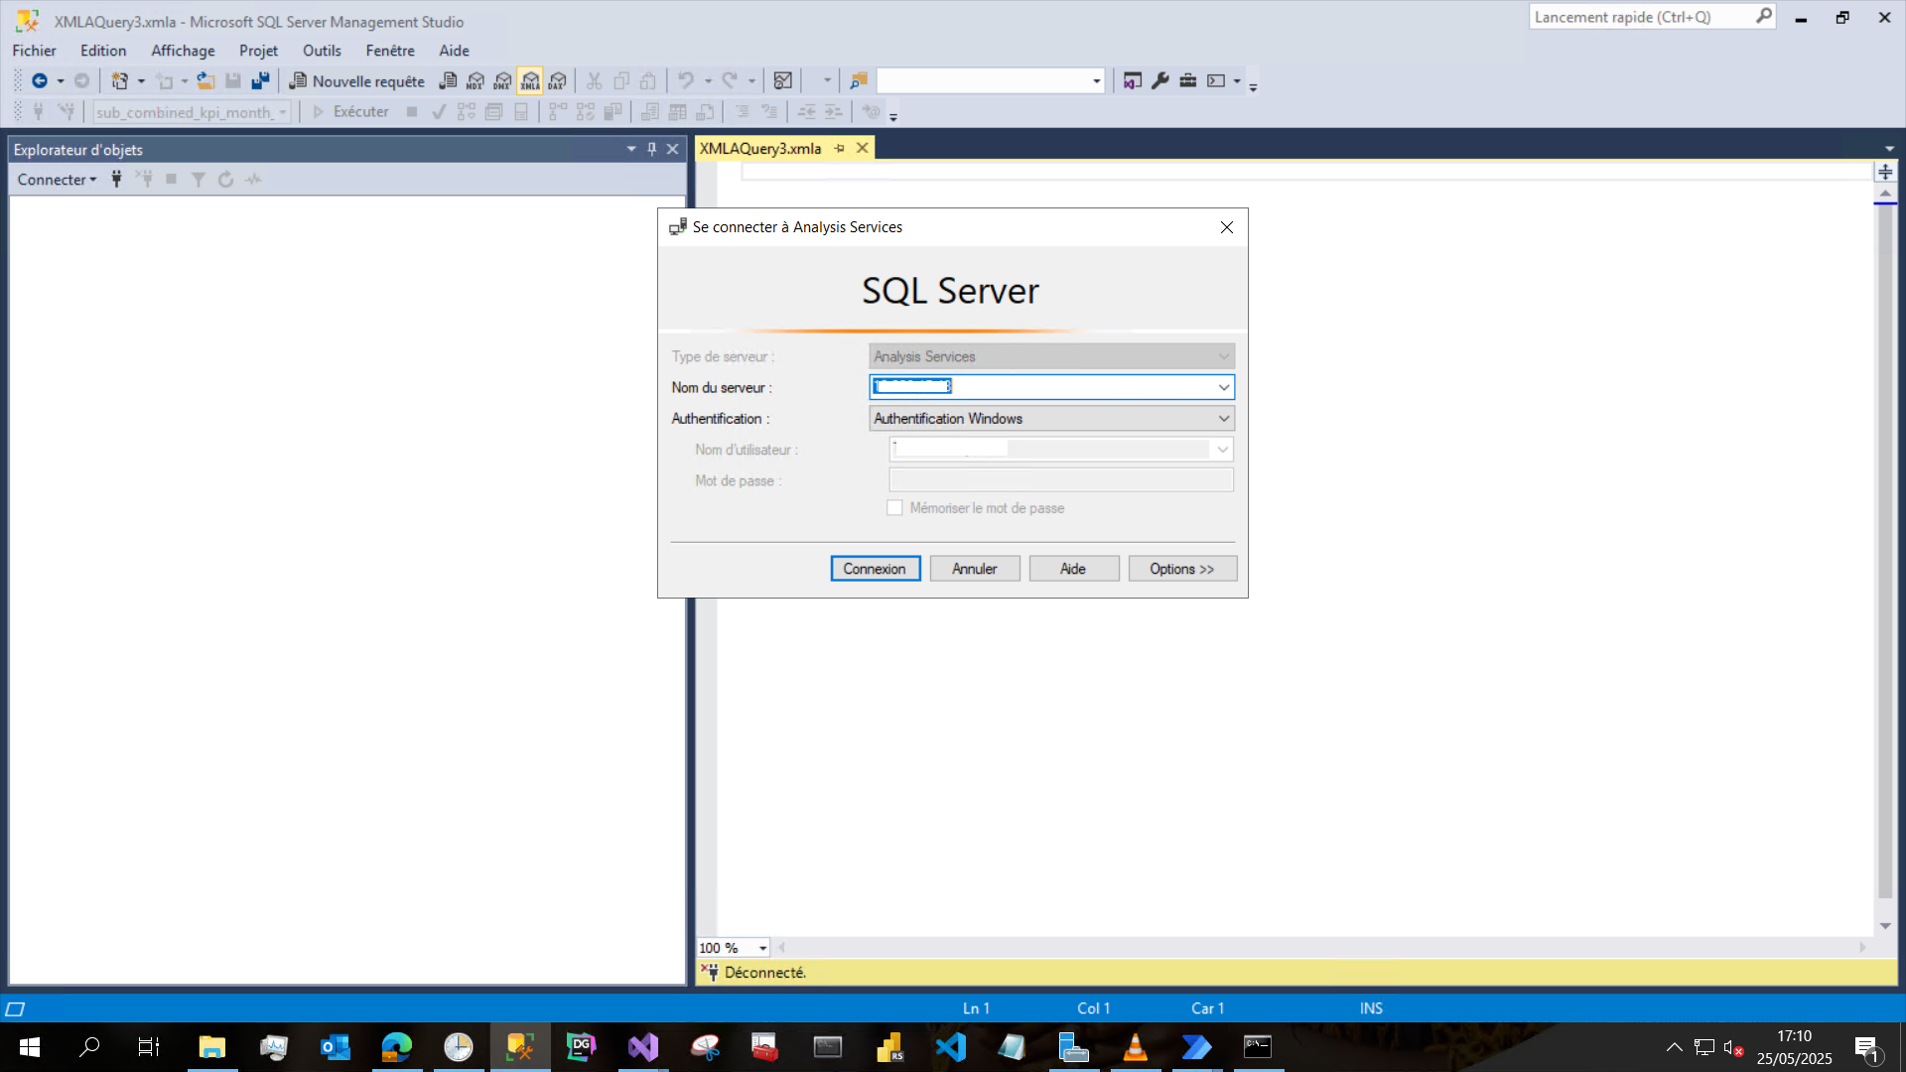Click the Annuler button
Image resolution: width=1906 pixels, height=1072 pixels.
click(974, 569)
